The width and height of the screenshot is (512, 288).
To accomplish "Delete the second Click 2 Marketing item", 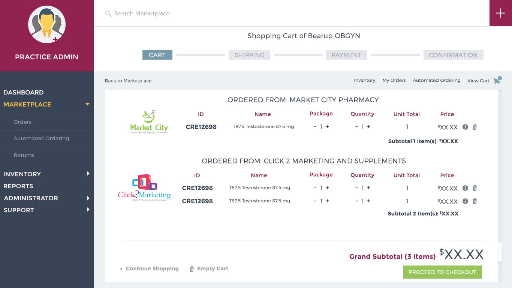I will coord(475,201).
